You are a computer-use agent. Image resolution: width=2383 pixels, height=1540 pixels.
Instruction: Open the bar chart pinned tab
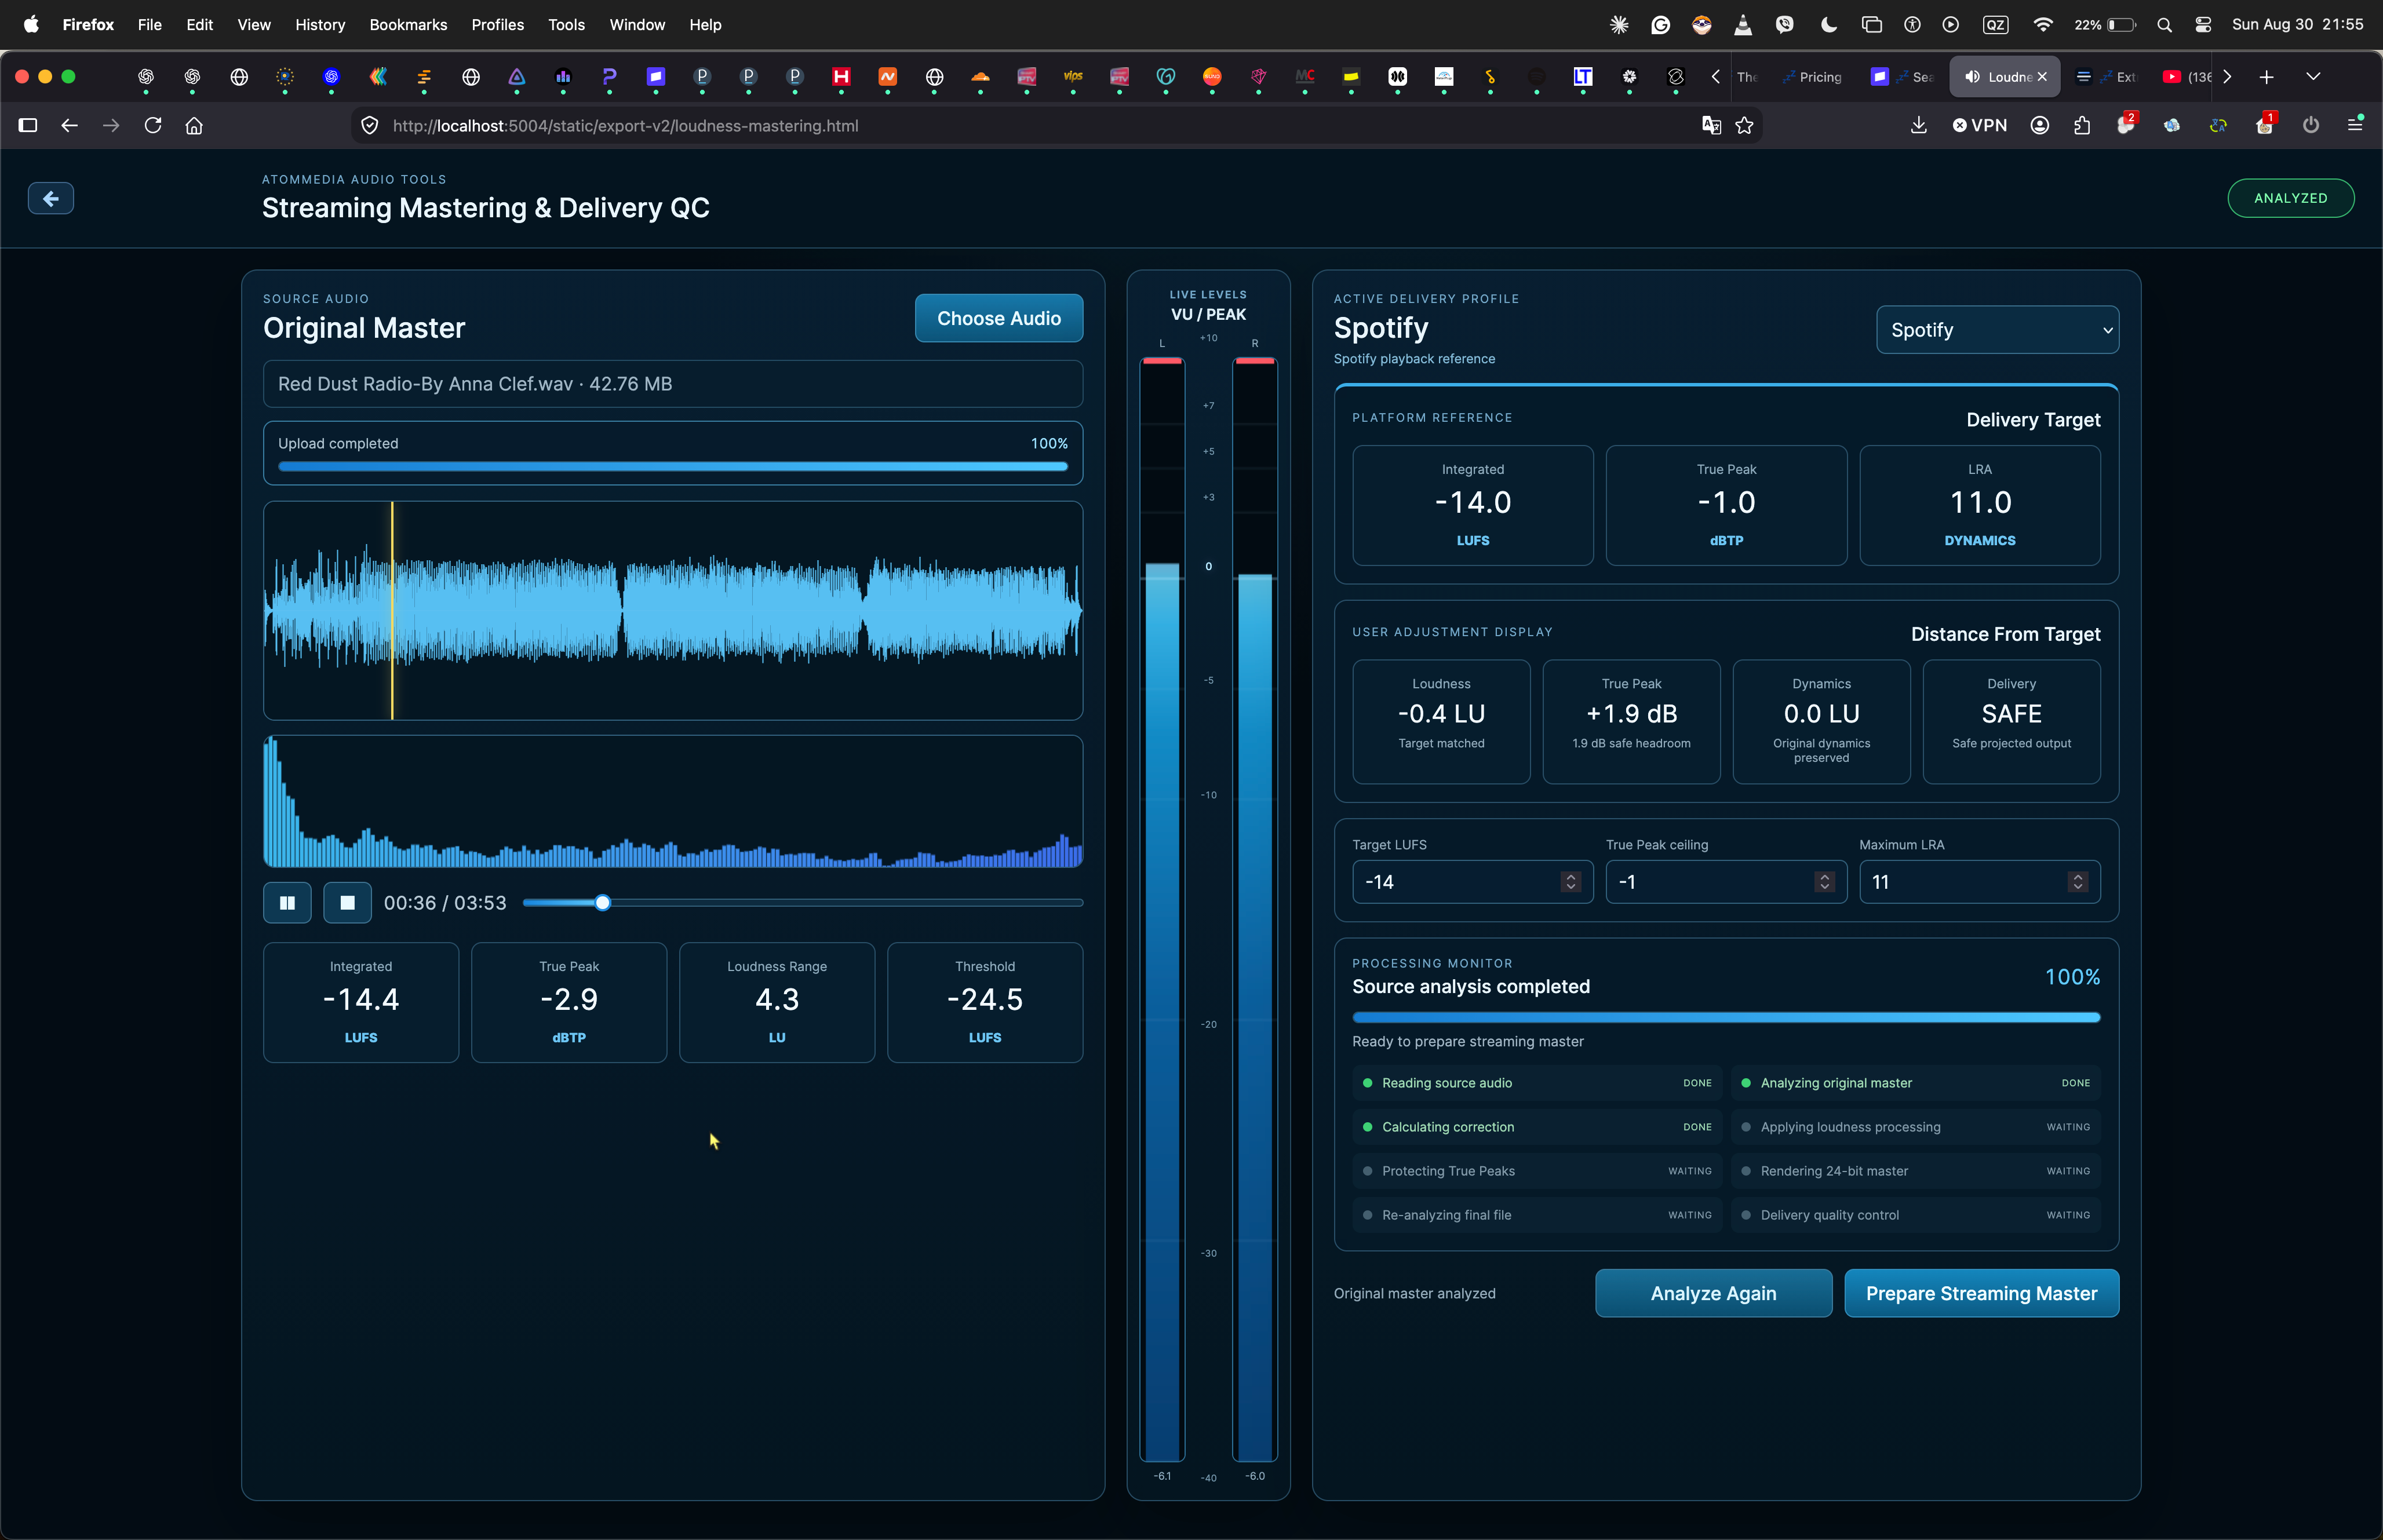pos(563,77)
